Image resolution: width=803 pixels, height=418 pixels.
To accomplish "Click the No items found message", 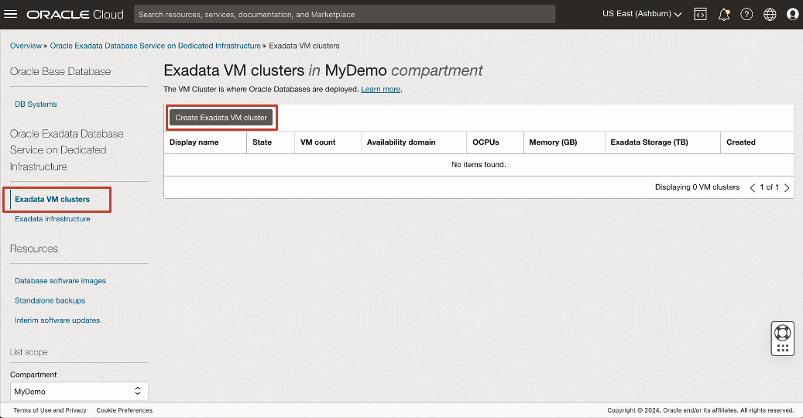I will click(x=479, y=165).
